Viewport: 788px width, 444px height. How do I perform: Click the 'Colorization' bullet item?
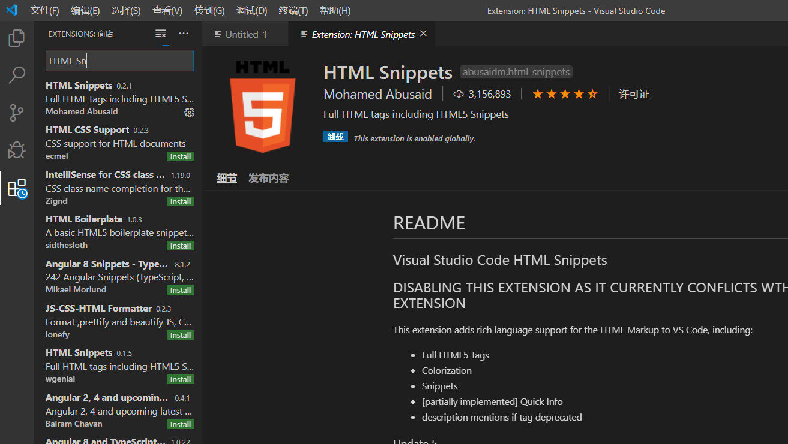click(447, 370)
